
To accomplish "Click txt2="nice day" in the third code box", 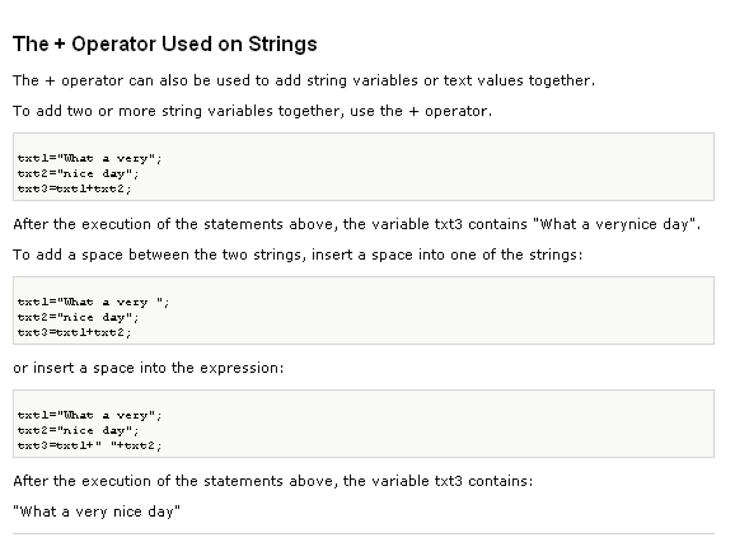I will click(78, 430).
